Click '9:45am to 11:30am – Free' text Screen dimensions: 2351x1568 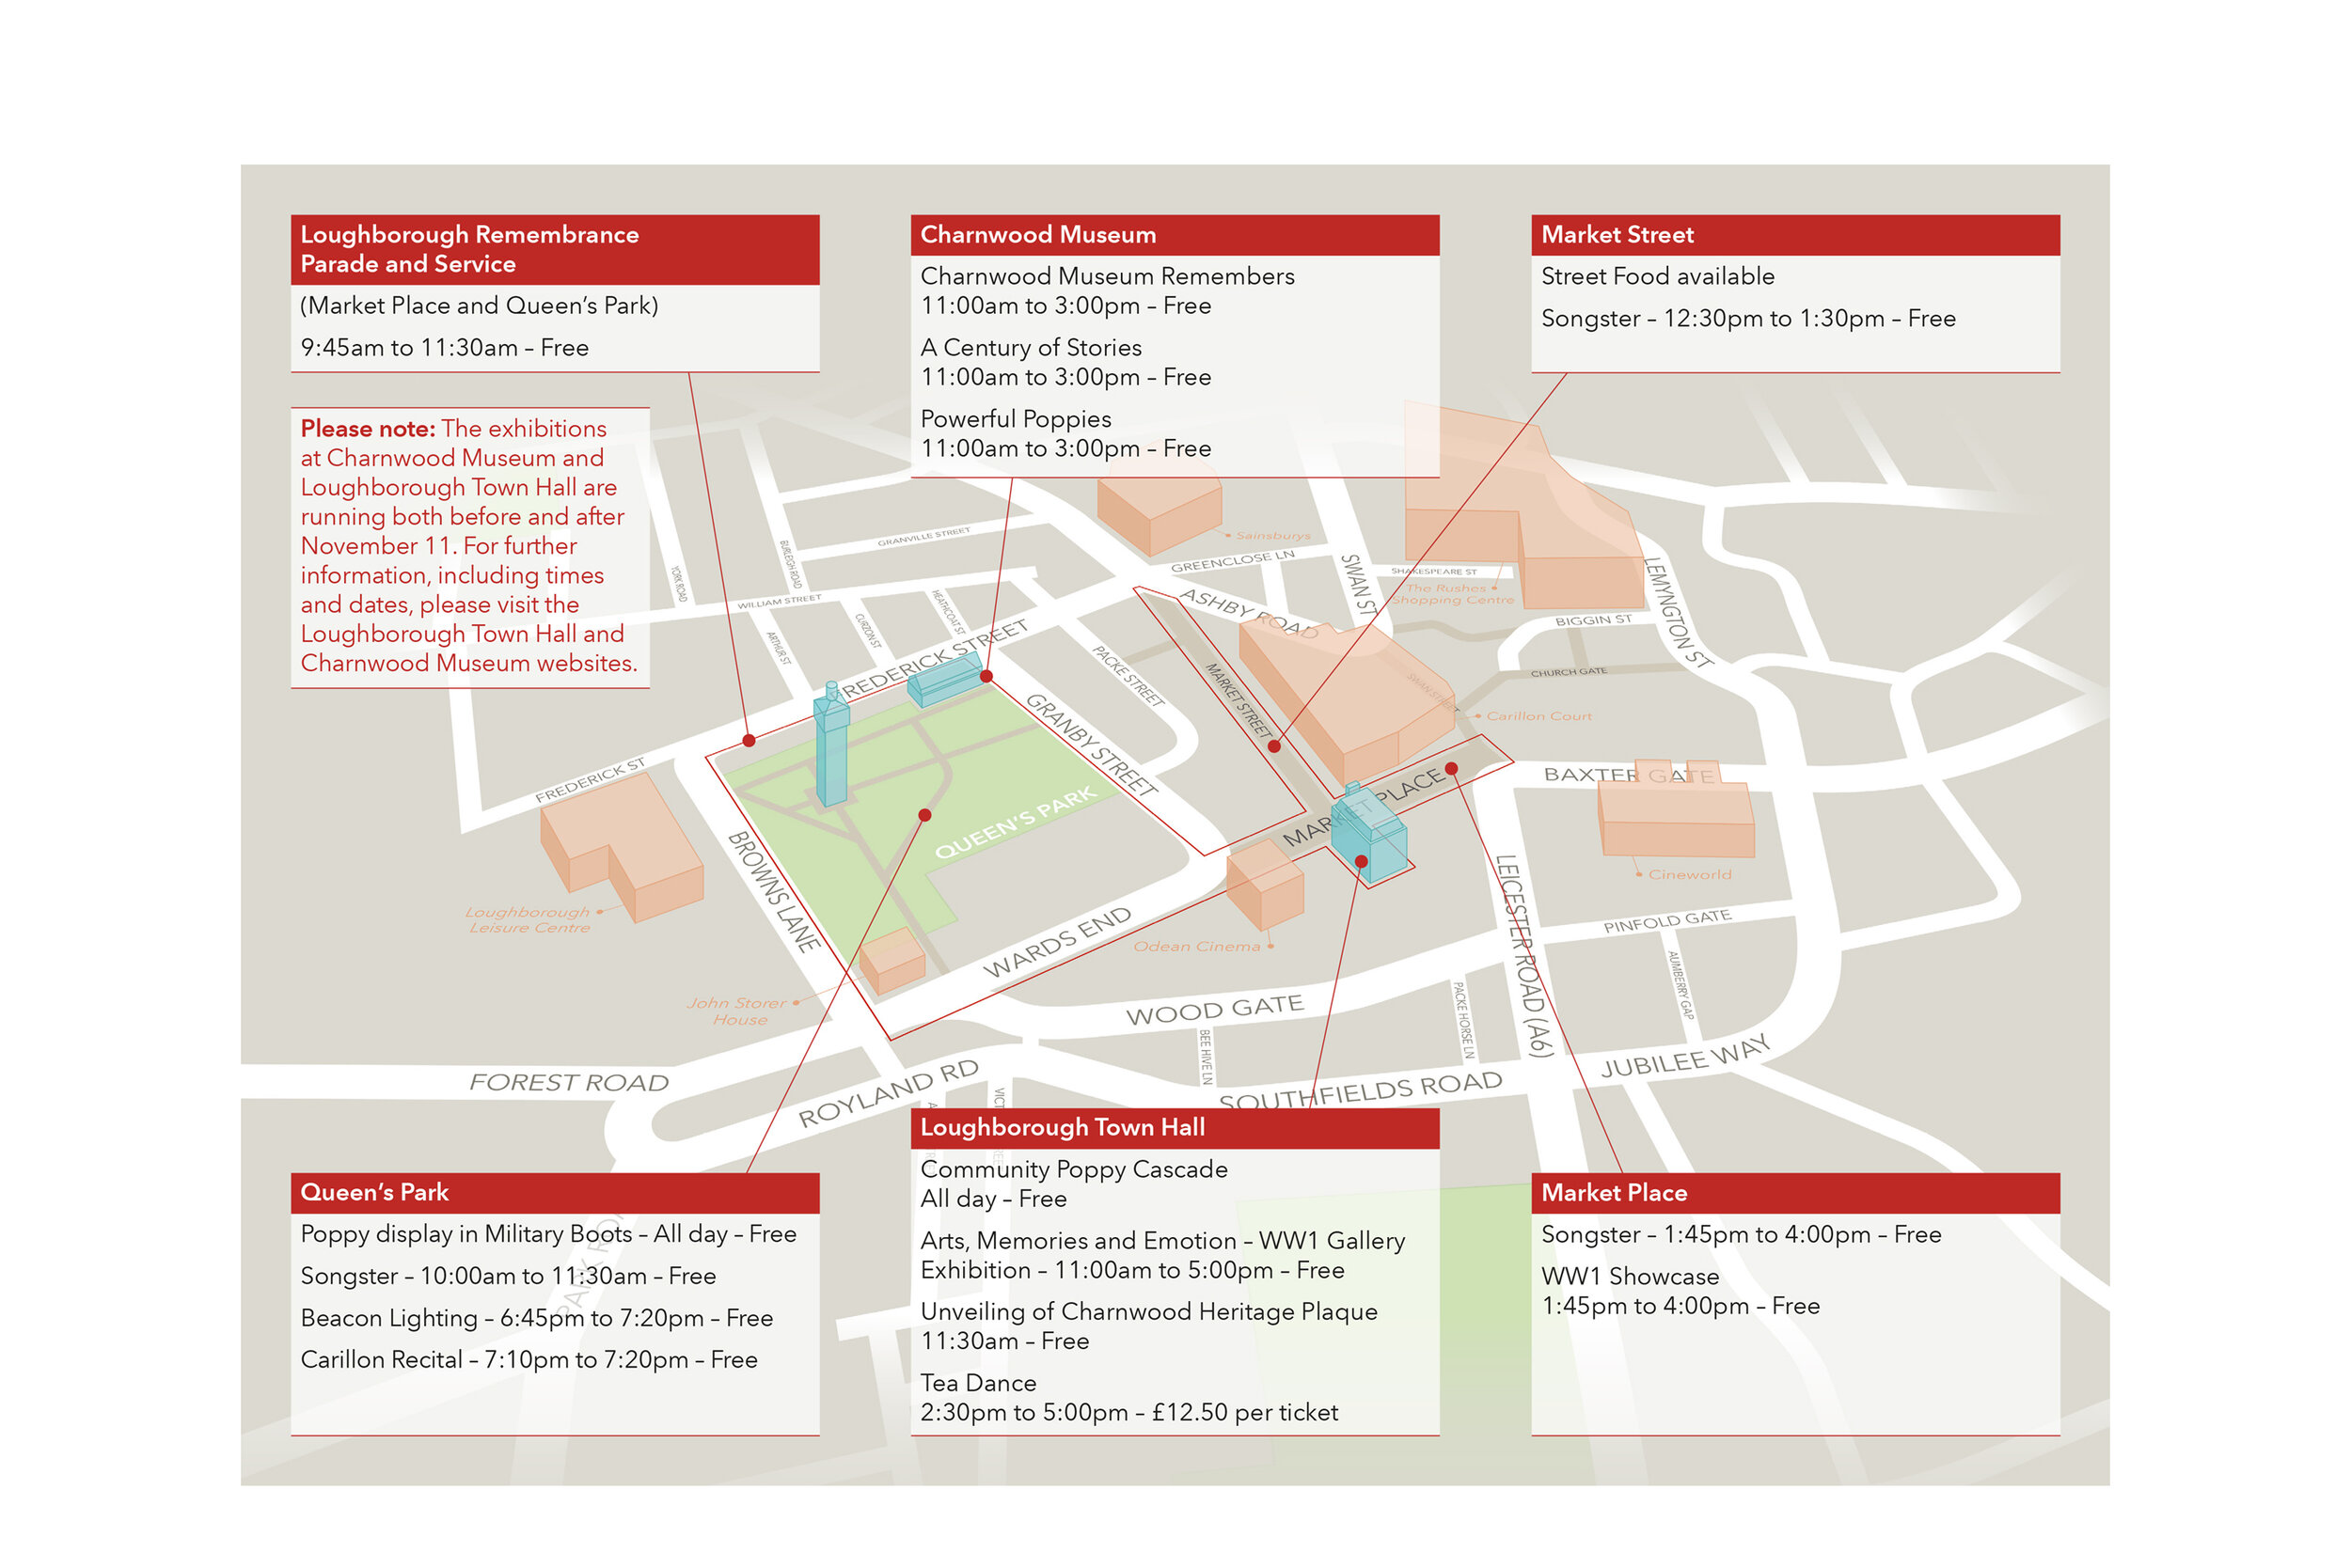click(444, 348)
